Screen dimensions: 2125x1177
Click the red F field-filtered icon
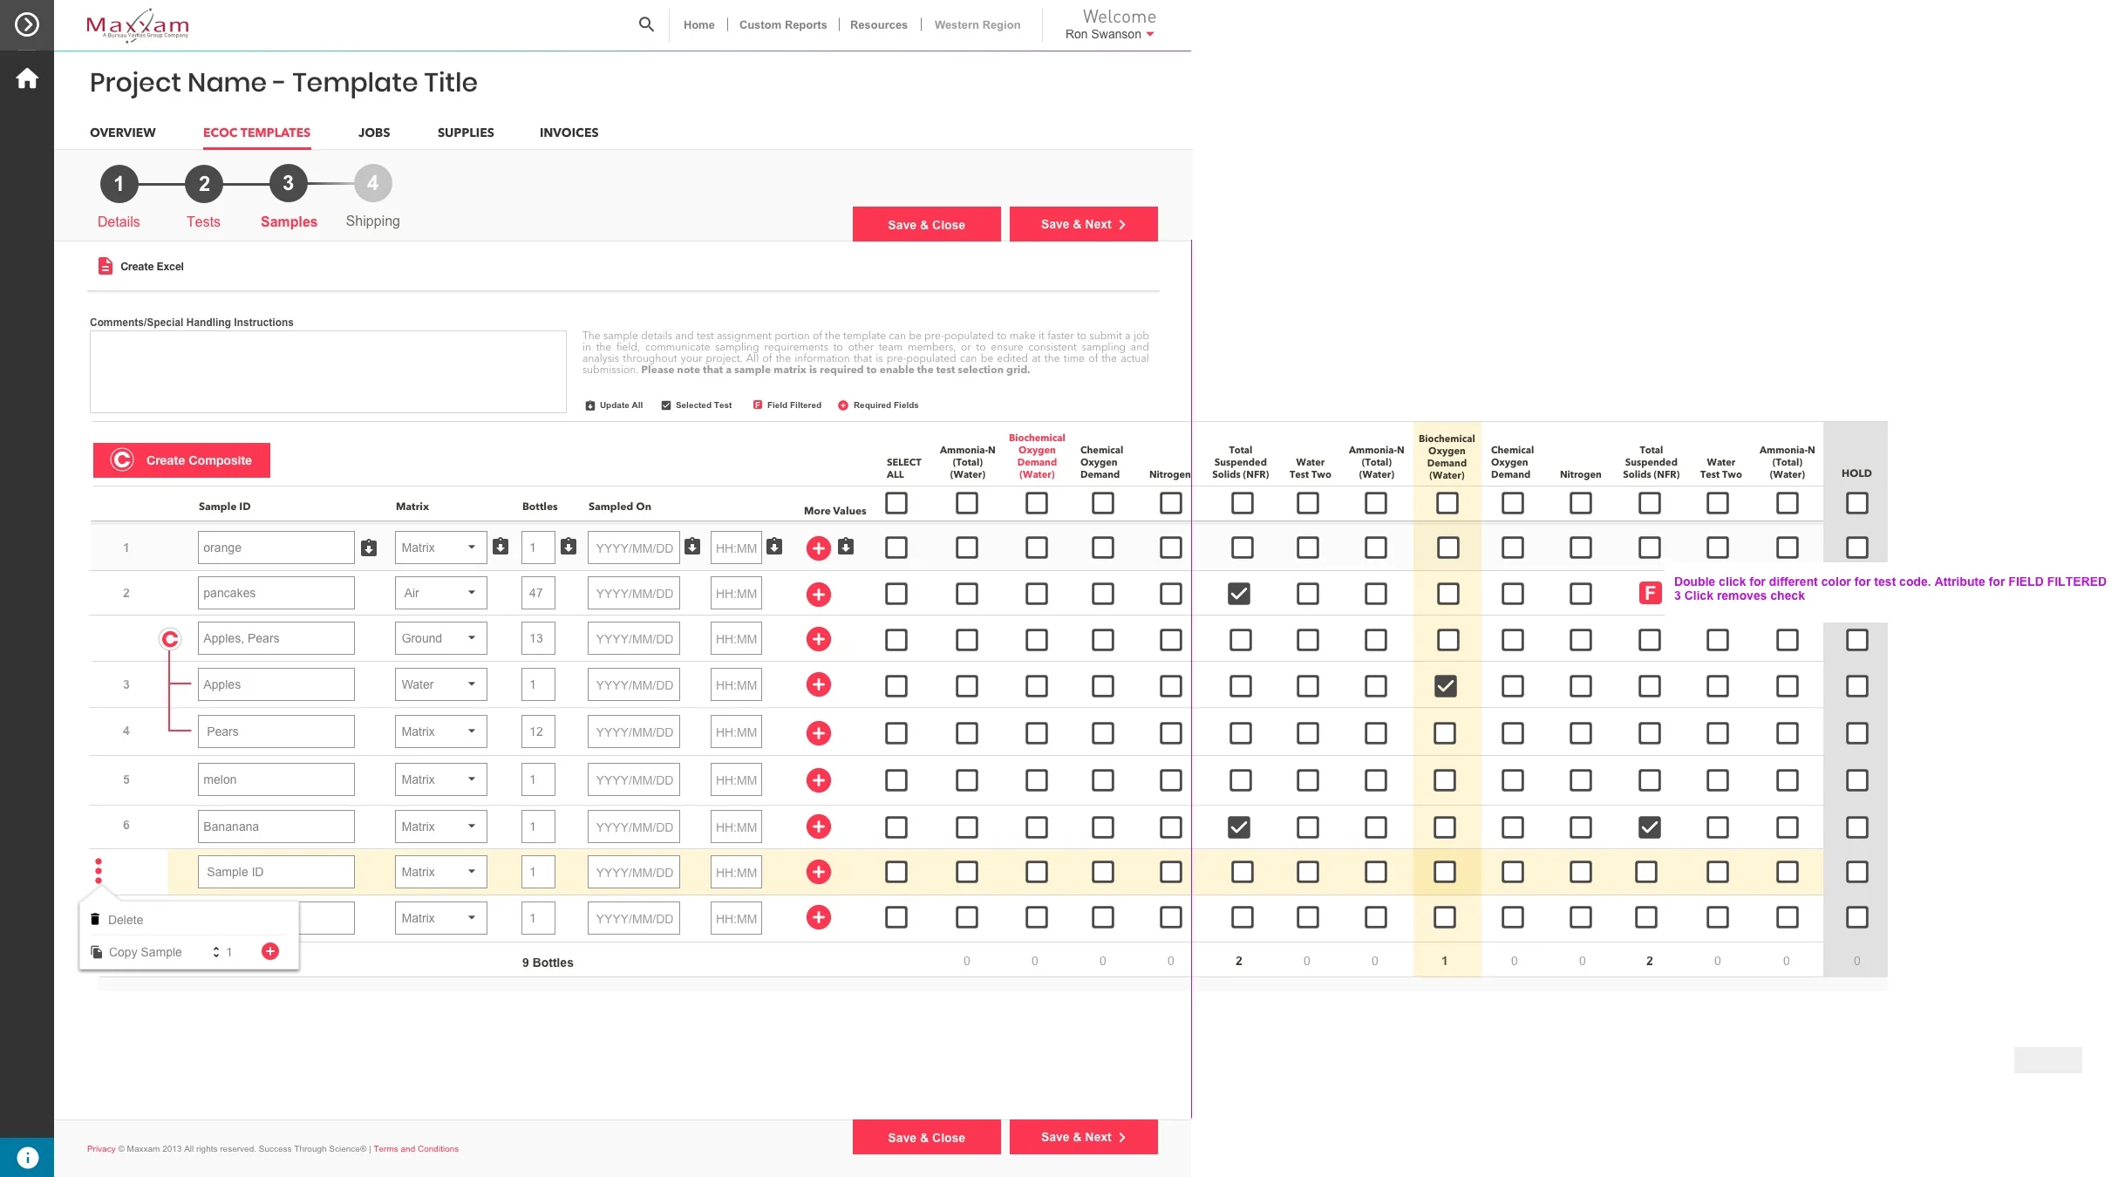click(x=1650, y=594)
